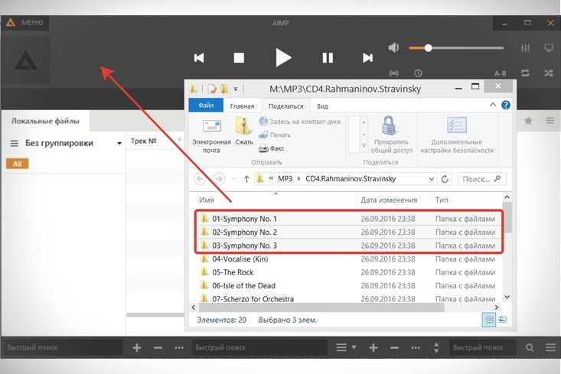Open the AIMP sleep timer clock icon
Screen dimensions: 561x374
[418, 73]
